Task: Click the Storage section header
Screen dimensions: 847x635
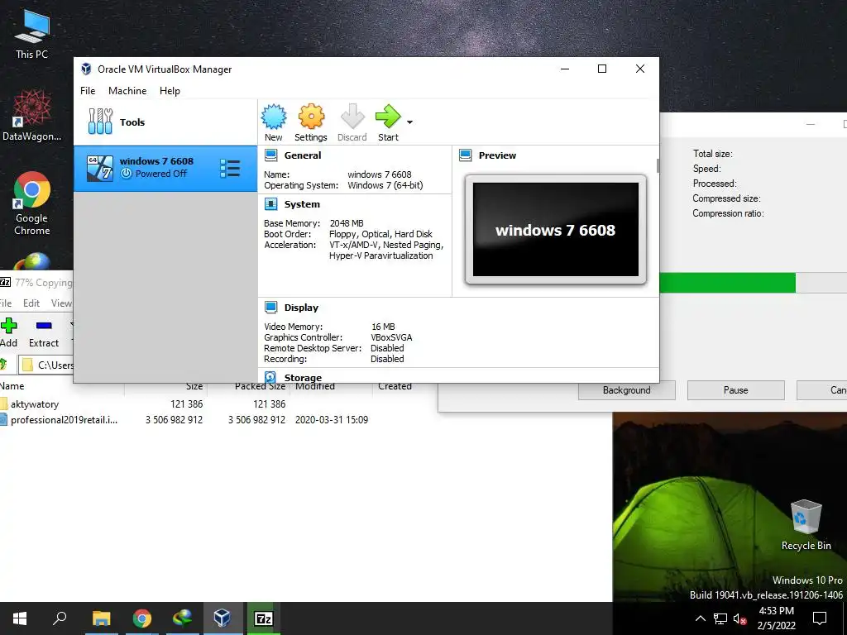Action: 303,377
